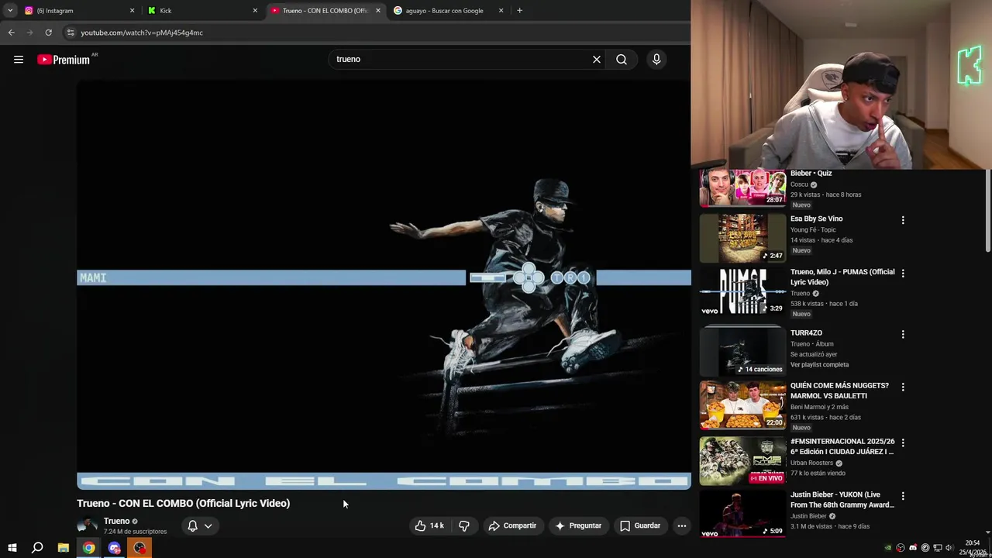Viewport: 992px width, 558px height.
Task: Open the Compartir share dialog
Action: click(x=512, y=525)
